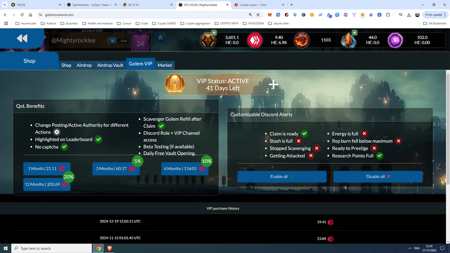
Task: Click the orange crystal resource icon
Action: click(348, 41)
